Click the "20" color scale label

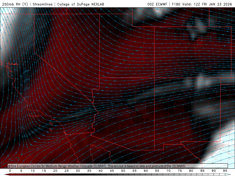(x=55, y=171)
